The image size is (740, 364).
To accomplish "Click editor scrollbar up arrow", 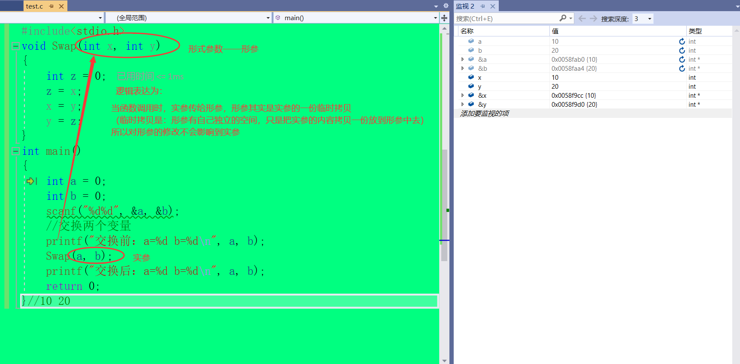I will [444, 28].
